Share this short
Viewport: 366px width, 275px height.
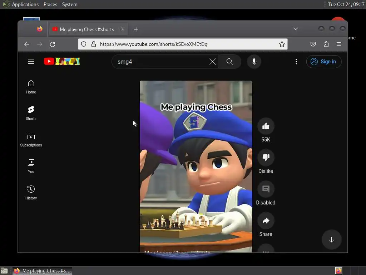click(266, 221)
